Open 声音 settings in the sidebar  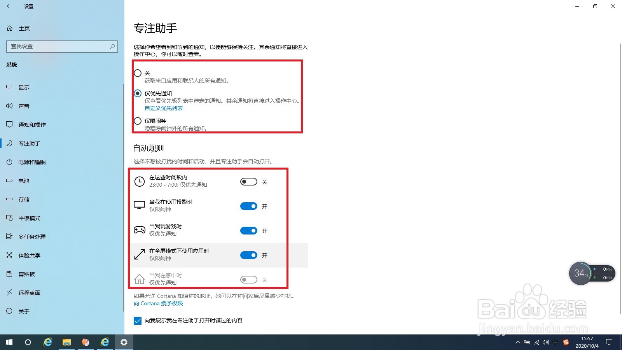[24, 106]
